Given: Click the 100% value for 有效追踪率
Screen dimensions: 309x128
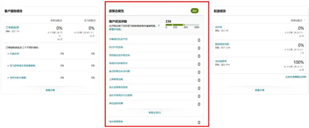Looking at the screenshot, I should (x=299, y=62).
